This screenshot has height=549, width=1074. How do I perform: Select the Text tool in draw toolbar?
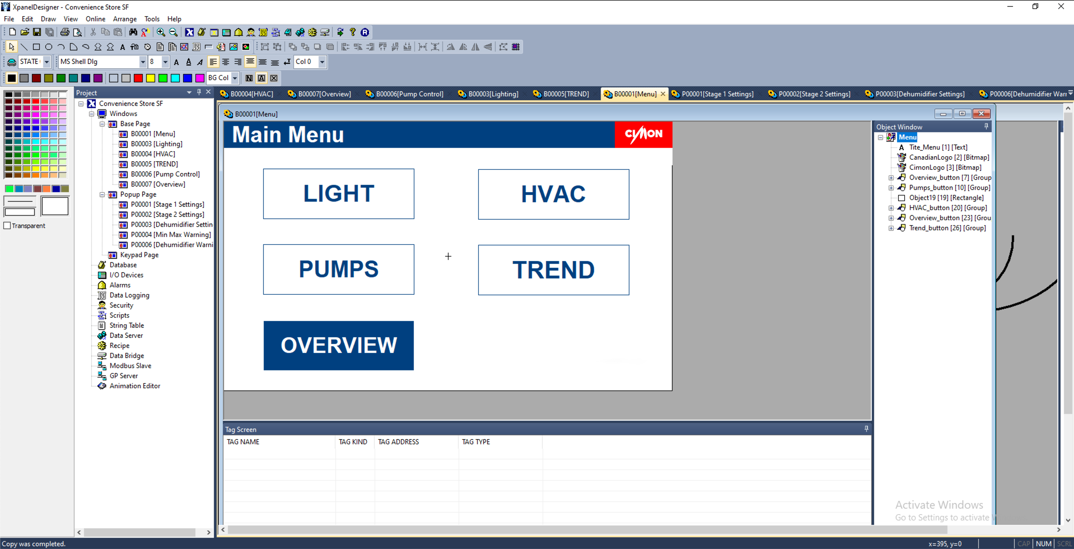(122, 47)
